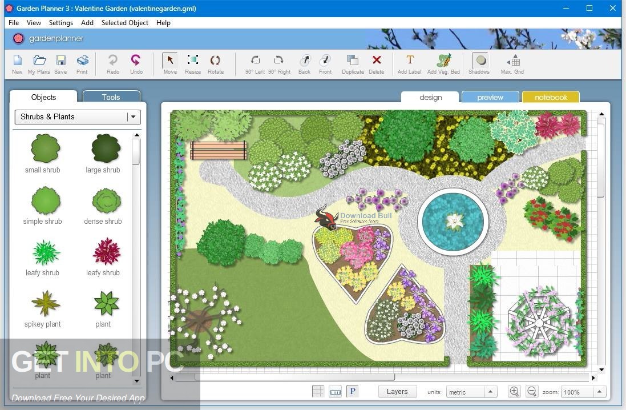The image size is (626, 410).
Task: Select the Rotate tool
Action: (215, 63)
